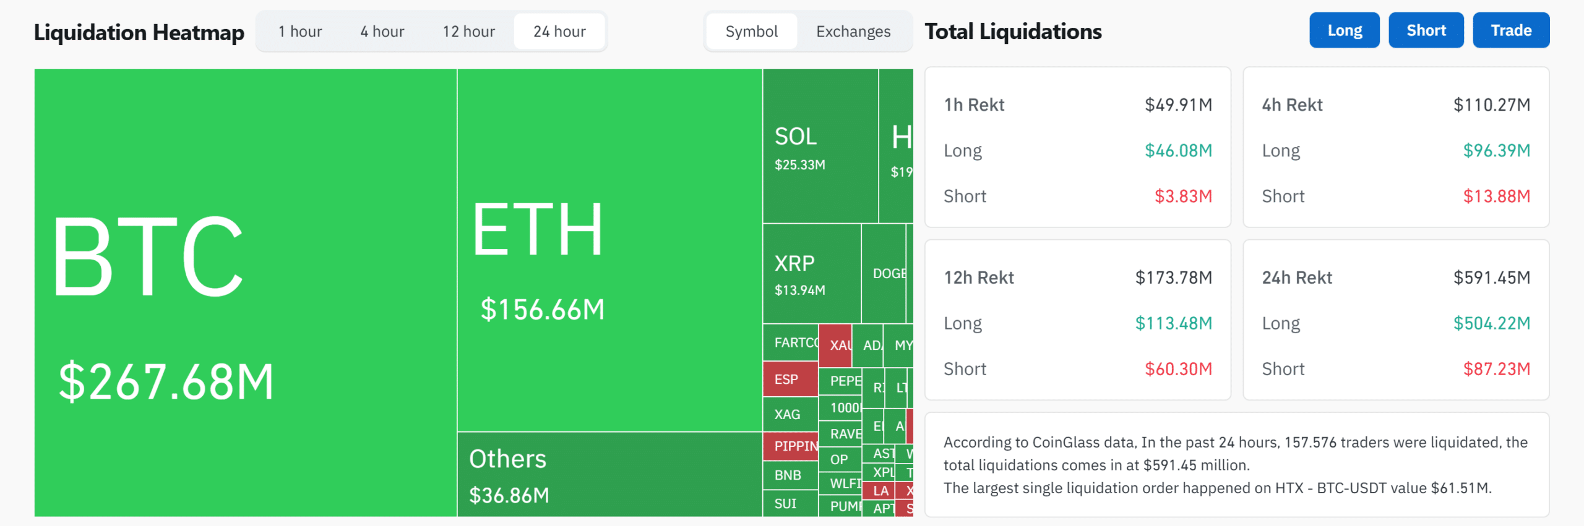Viewport: 1584px width, 526px height.
Task: Click the blue Short button
Action: point(1426,30)
